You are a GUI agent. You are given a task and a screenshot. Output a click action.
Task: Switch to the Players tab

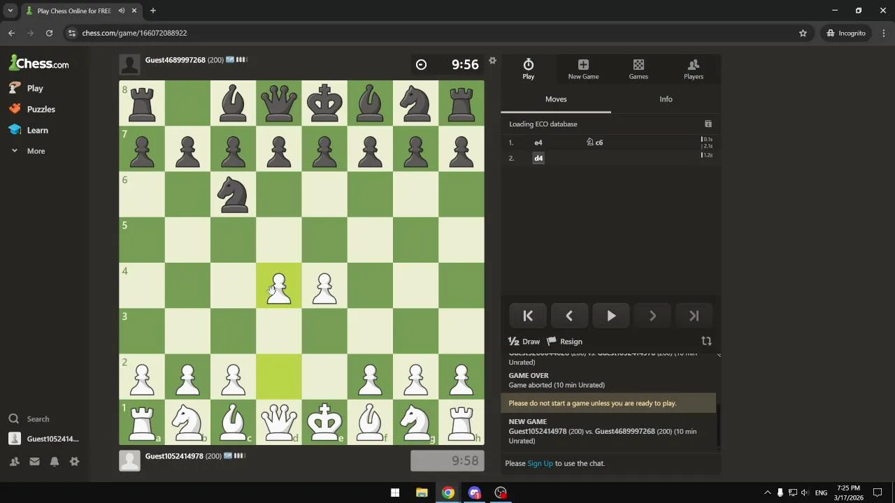pos(694,69)
